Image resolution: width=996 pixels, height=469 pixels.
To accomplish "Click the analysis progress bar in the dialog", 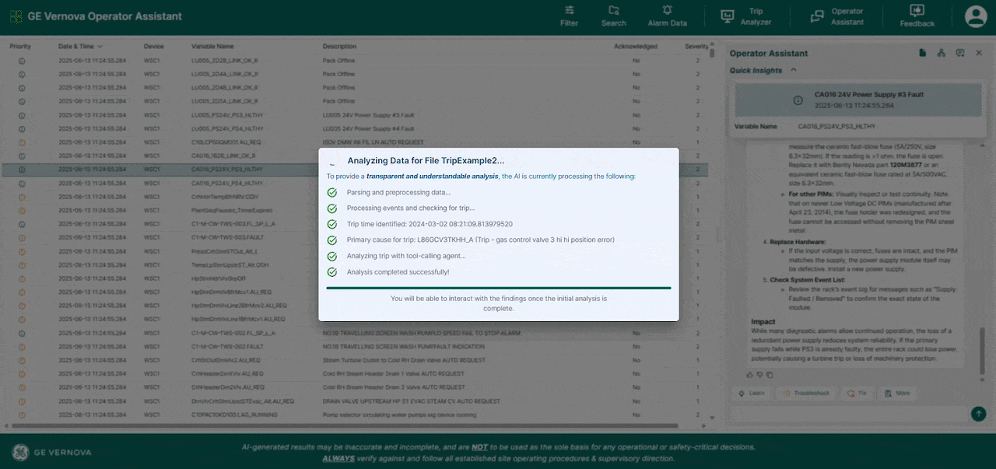I will tap(499, 288).
